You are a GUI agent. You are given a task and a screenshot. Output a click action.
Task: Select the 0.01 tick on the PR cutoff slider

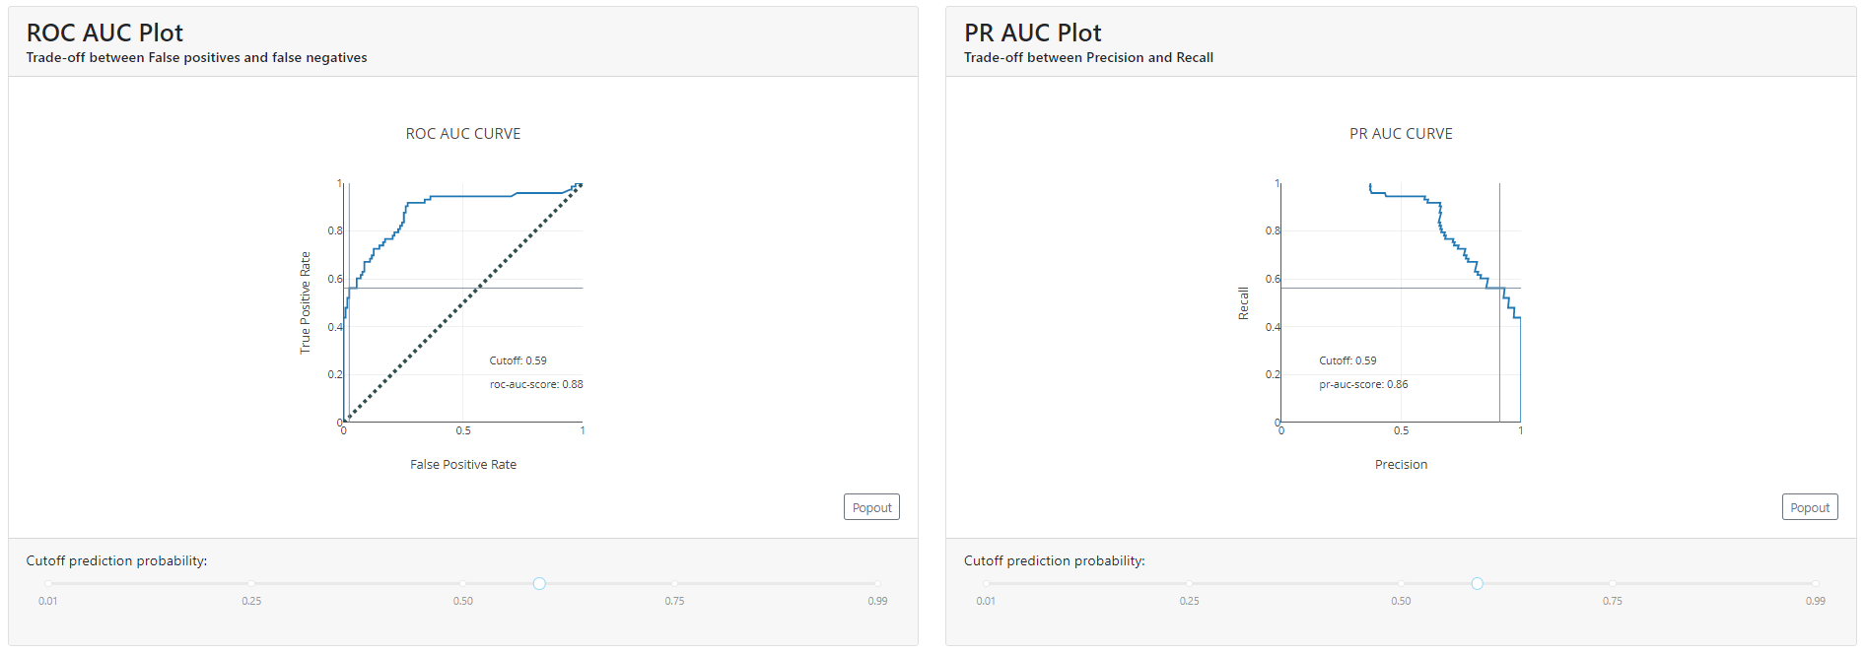click(x=987, y=583)
